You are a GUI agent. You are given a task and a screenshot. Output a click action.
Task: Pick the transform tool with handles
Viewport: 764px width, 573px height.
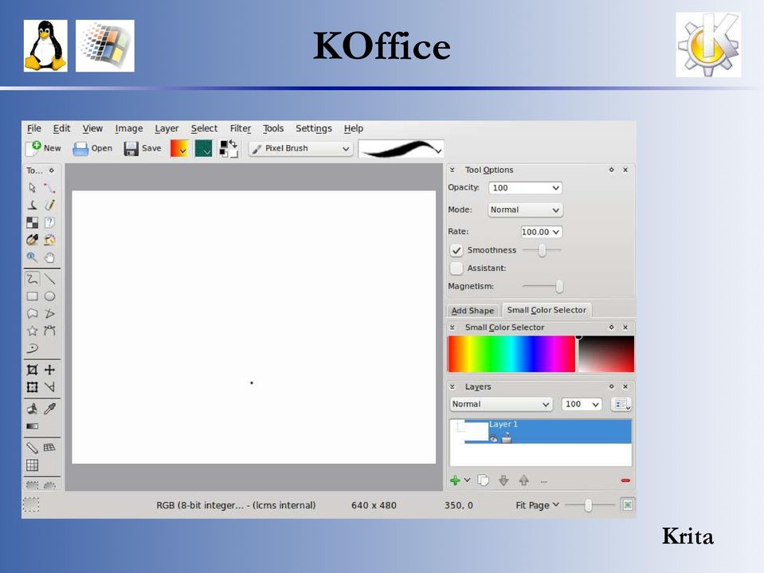click(x=32, y=387)
